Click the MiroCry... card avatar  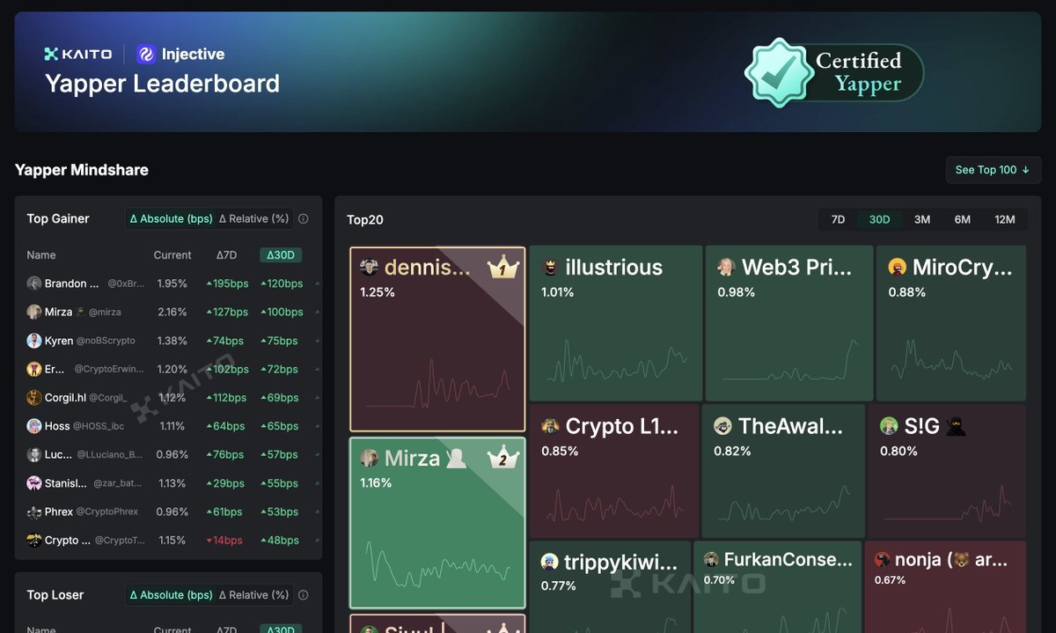pyautogui.click(x=898, y=268)
